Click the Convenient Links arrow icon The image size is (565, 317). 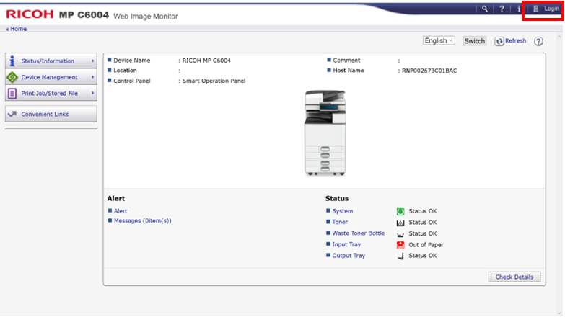(12, 114)
